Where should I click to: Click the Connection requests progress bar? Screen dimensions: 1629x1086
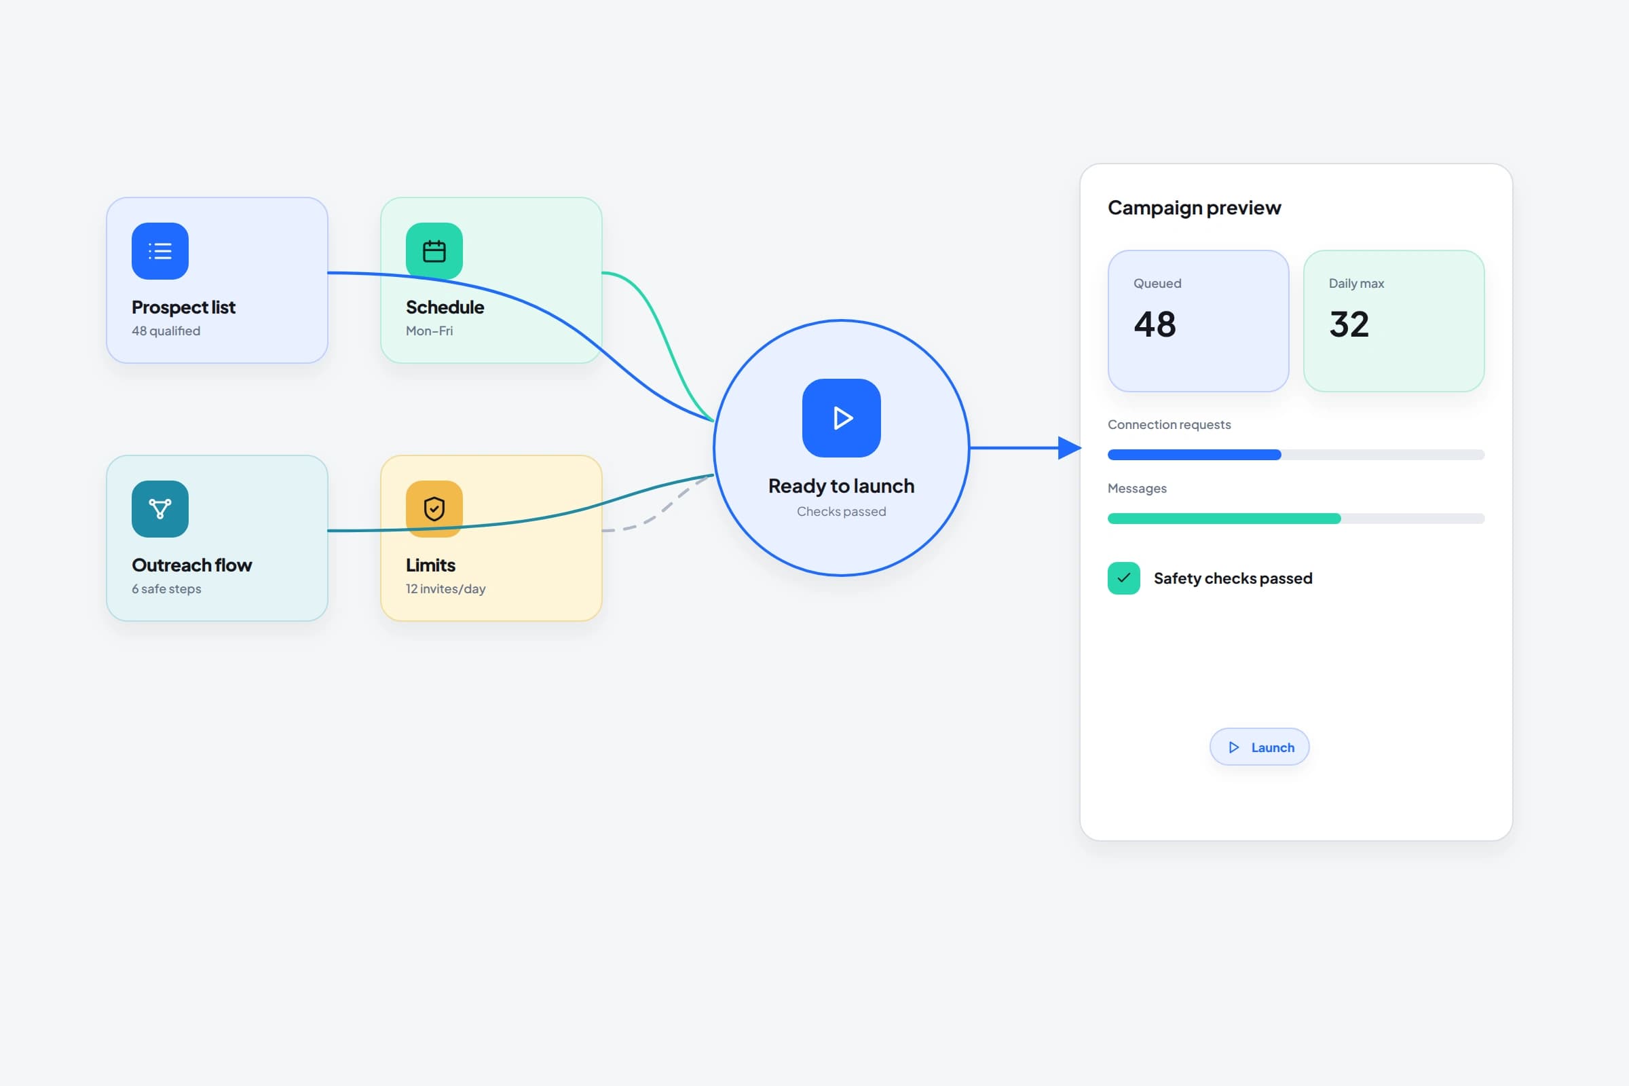(1296, 455)
